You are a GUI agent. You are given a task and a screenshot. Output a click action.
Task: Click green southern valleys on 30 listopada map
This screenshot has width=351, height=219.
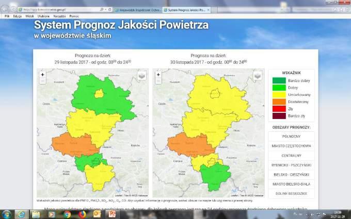pyautogui.click(x=215, y=177)
